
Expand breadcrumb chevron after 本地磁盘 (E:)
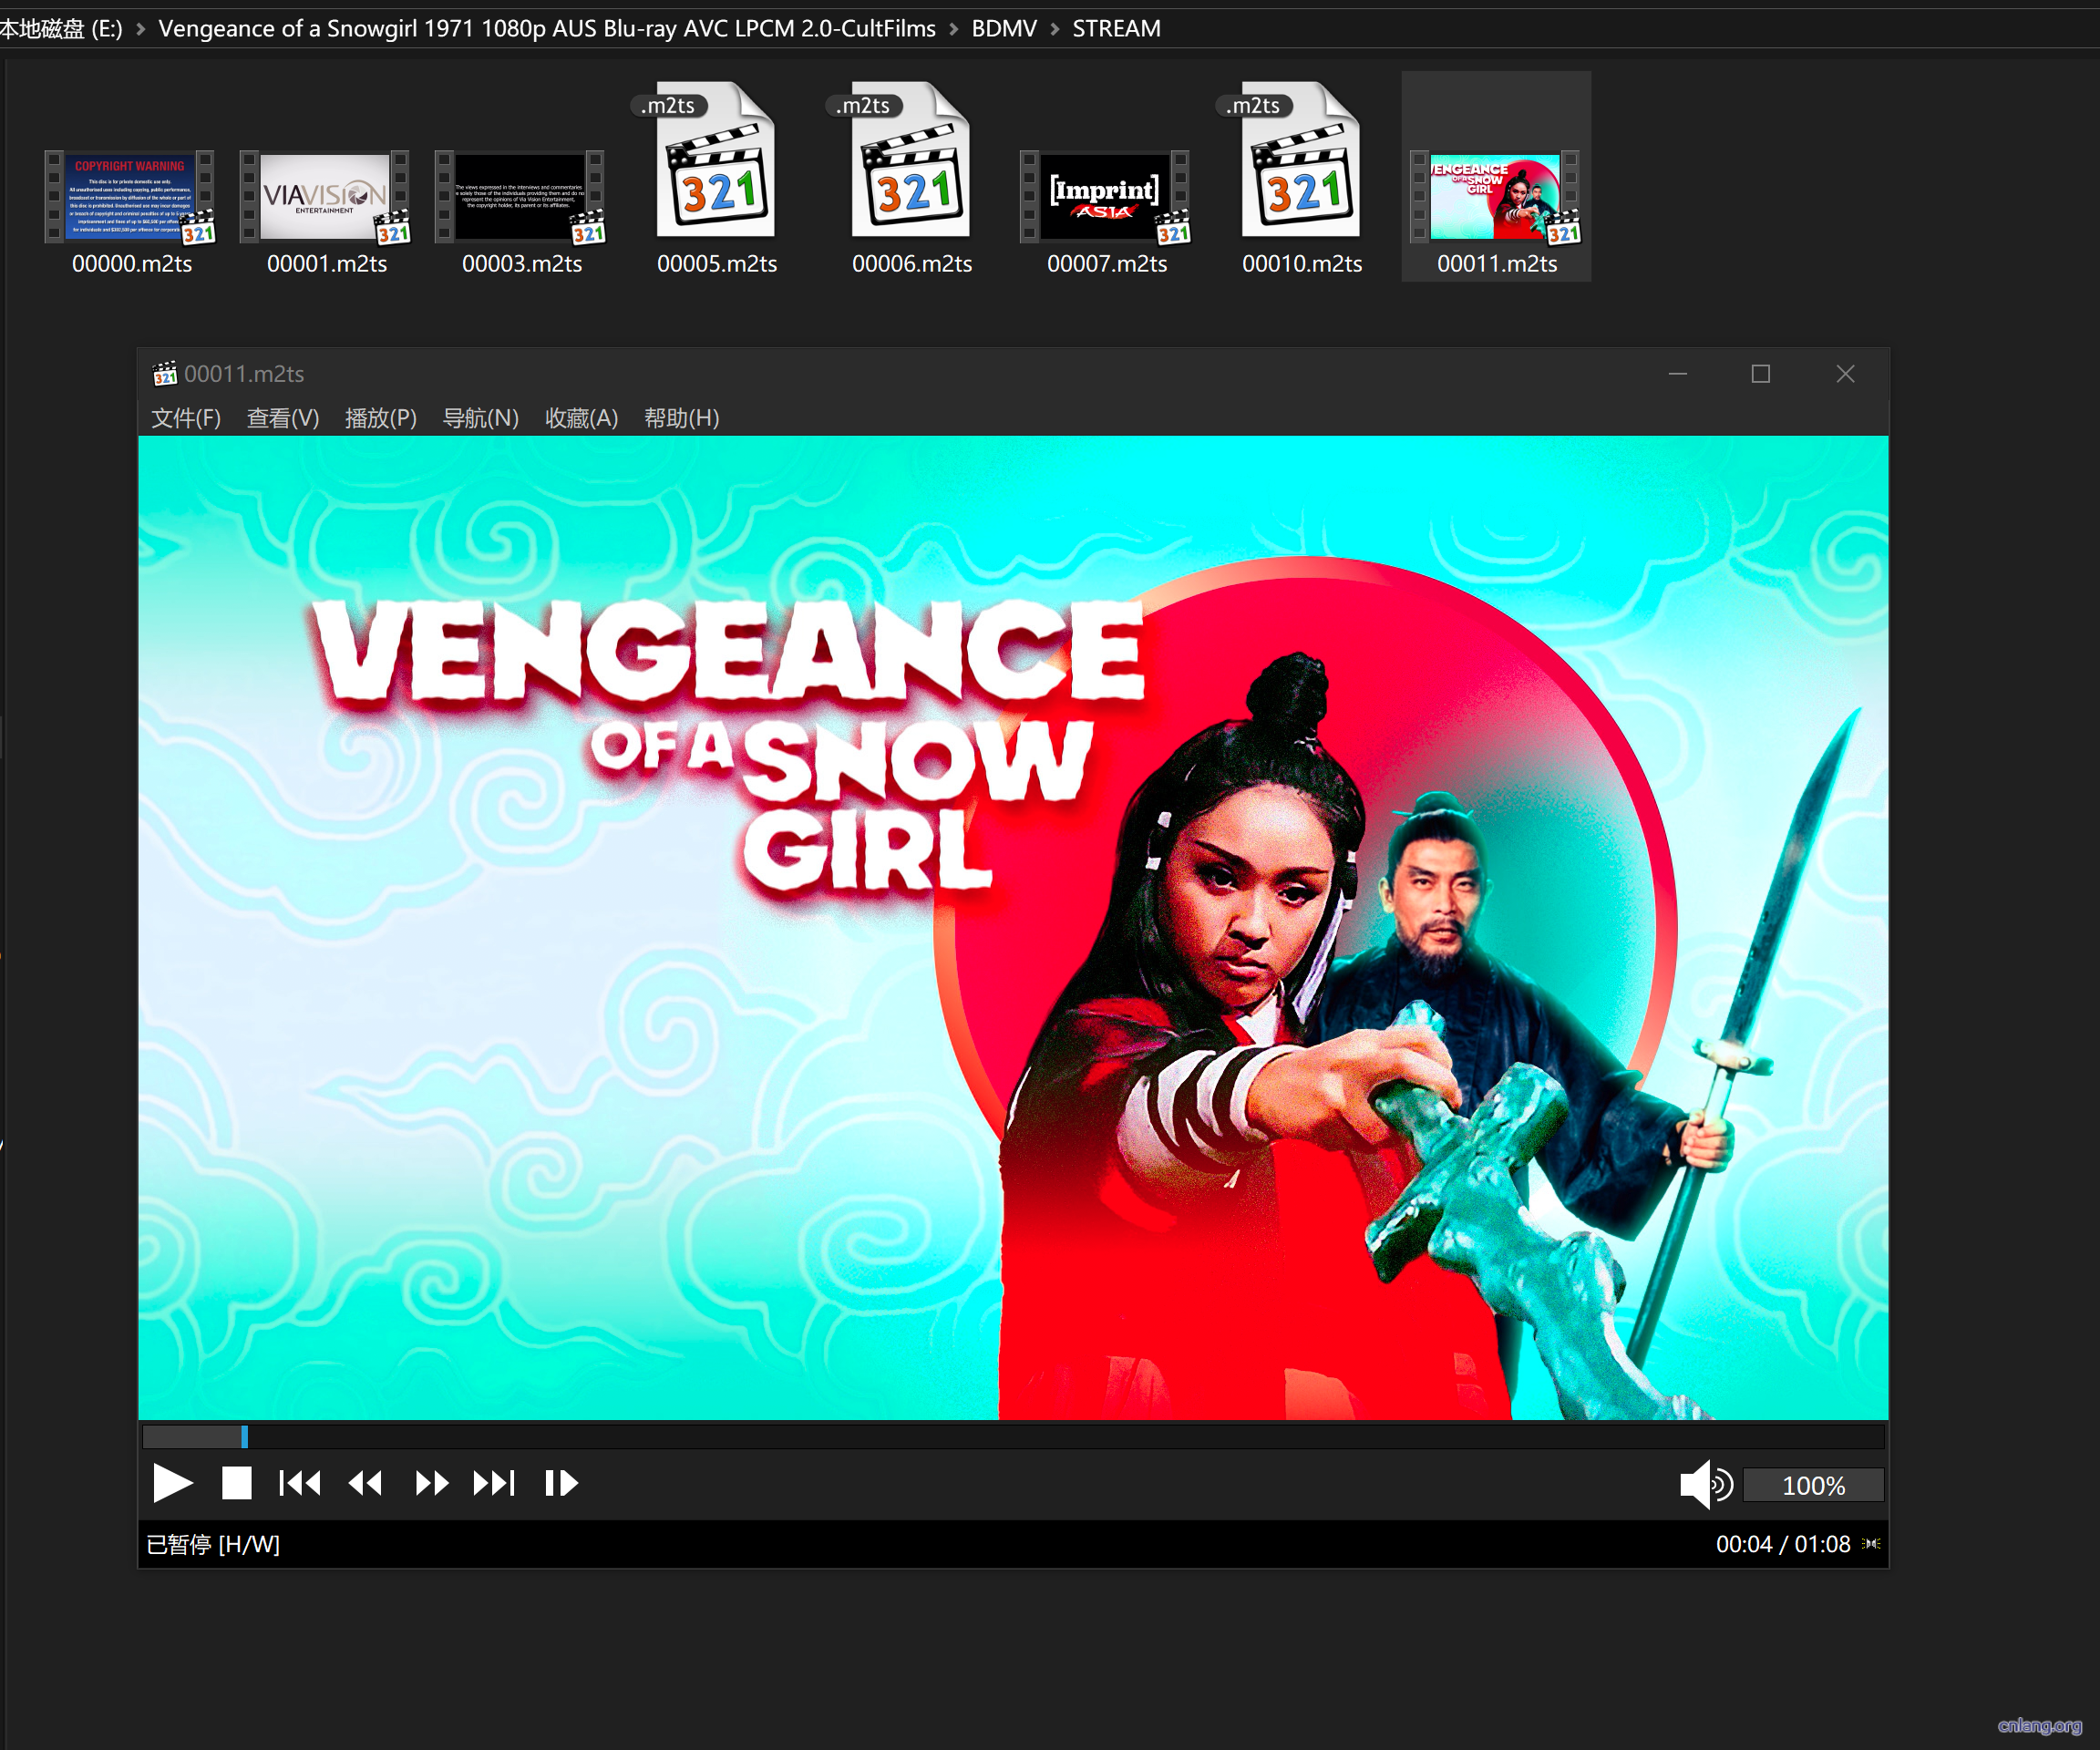click(x=140, y=29)
